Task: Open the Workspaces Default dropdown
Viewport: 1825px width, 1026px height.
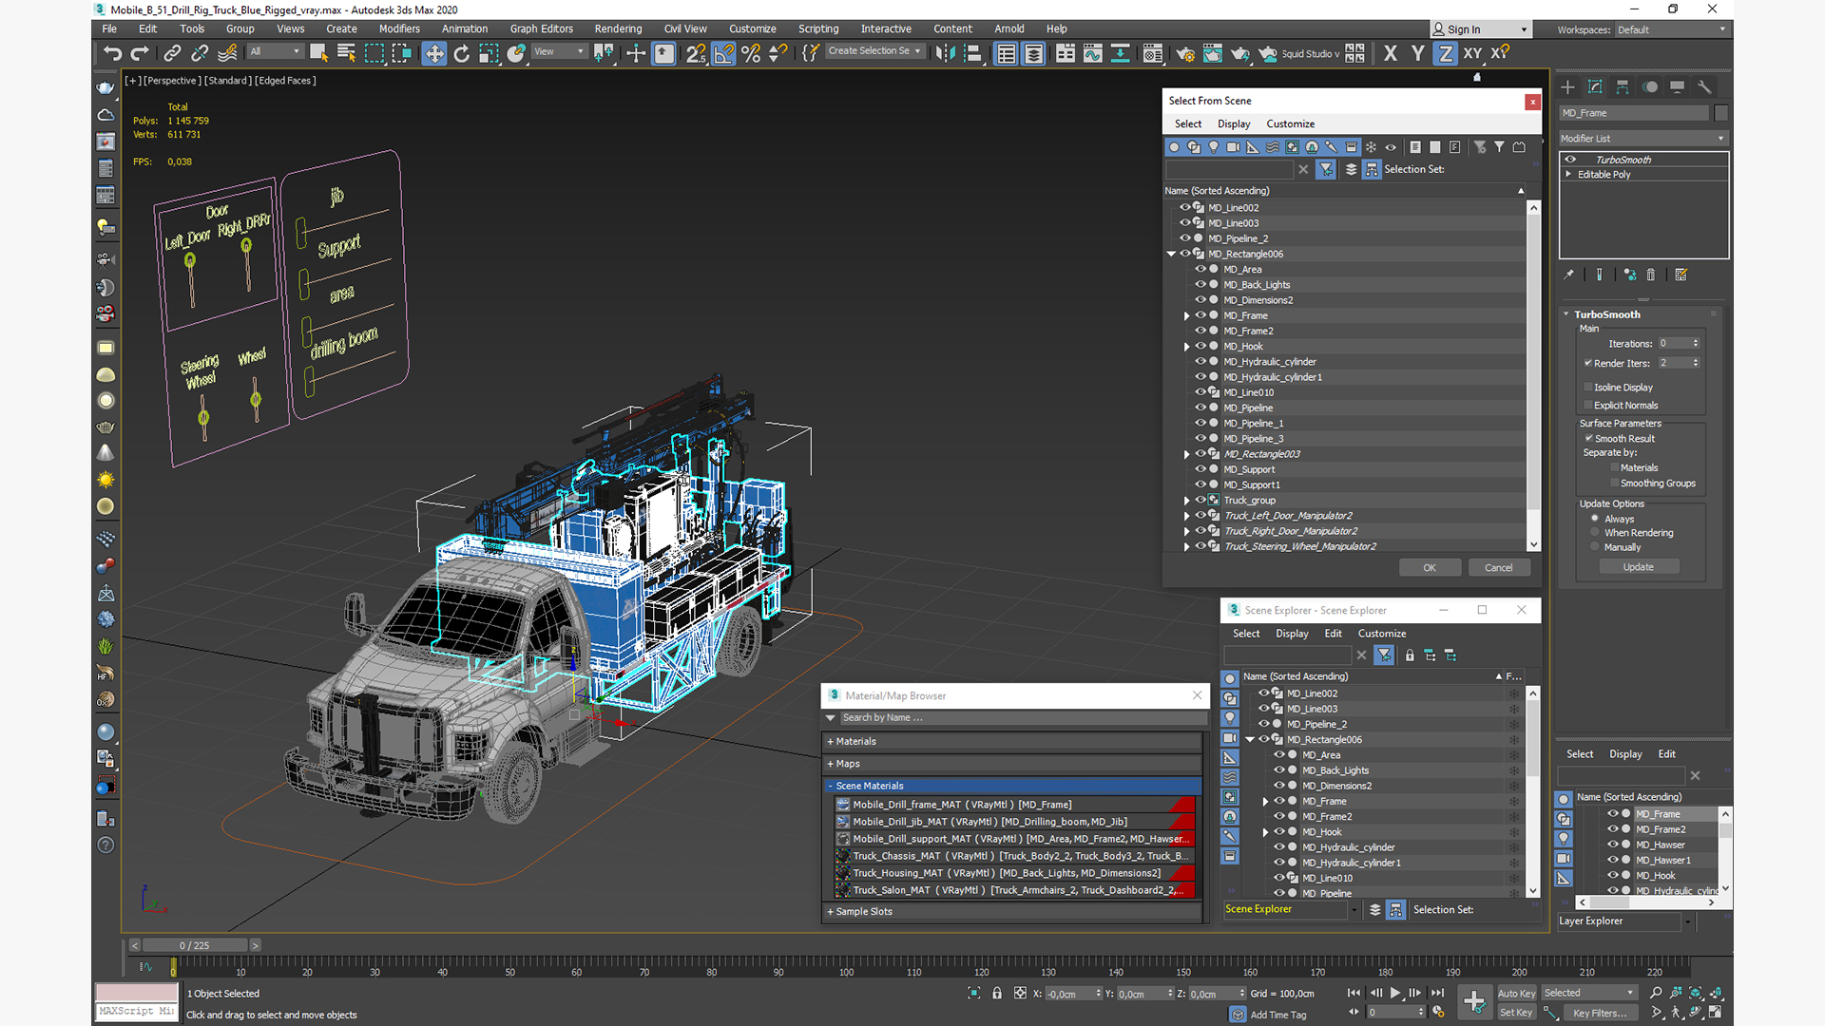Action: (x=1671, y=29)
